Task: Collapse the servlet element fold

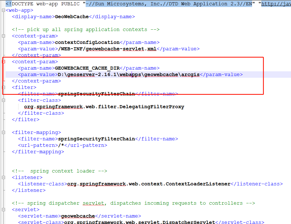Action: coord(3,209)
